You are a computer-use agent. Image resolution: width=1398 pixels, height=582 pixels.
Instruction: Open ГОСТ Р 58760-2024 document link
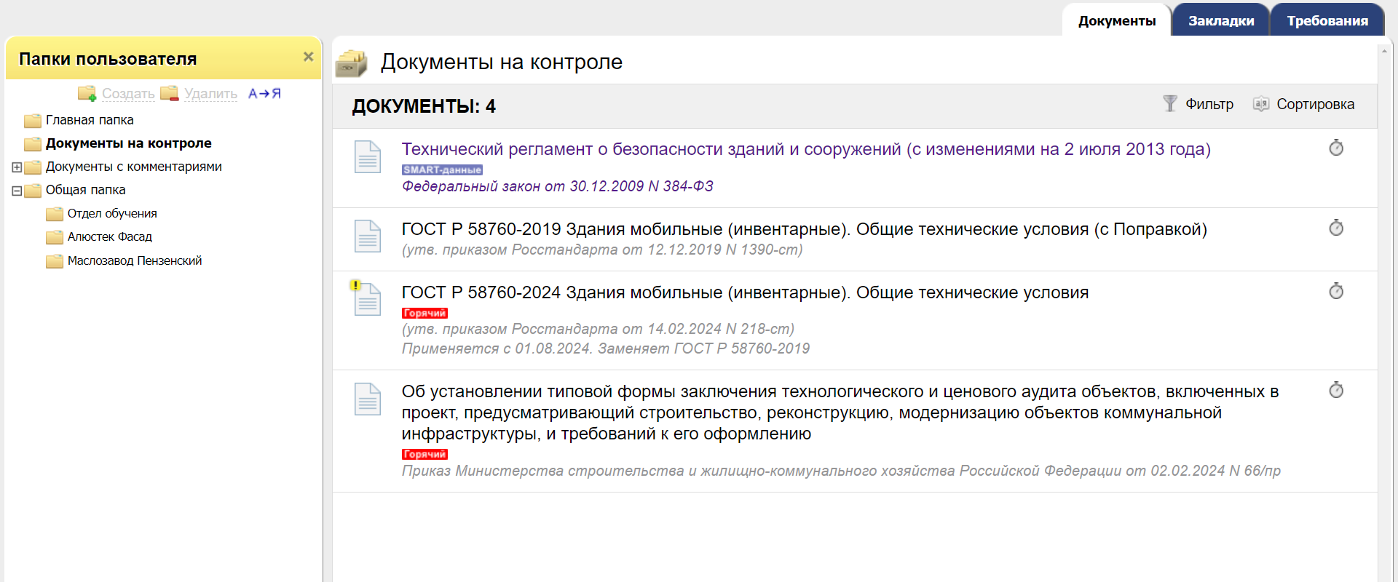[x=745, y=292]
